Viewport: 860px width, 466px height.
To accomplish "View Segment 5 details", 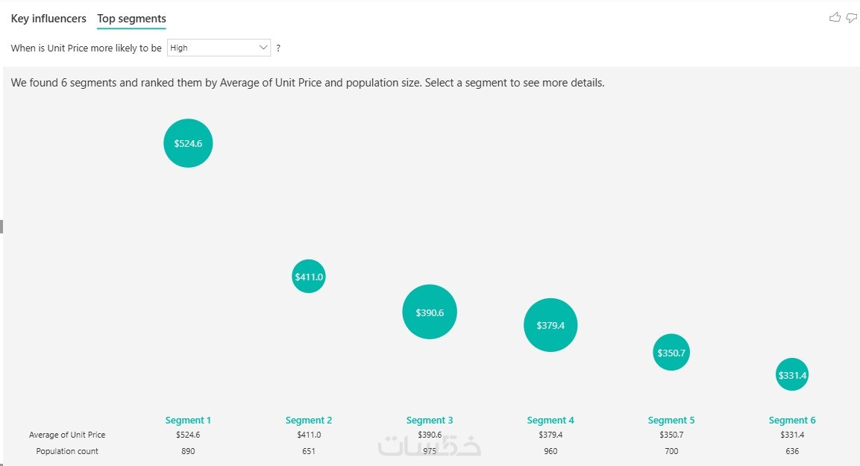I will (x=671, y=420).
